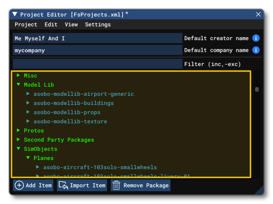Expand Second Party Packages arrow
The height and width of the screenshot is (204, 273).
[18, 139]
